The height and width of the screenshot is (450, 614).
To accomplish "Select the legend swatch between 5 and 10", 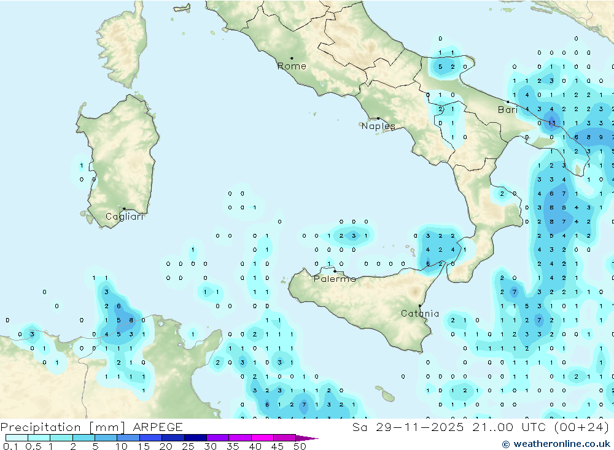I will (x=106, y=438).
